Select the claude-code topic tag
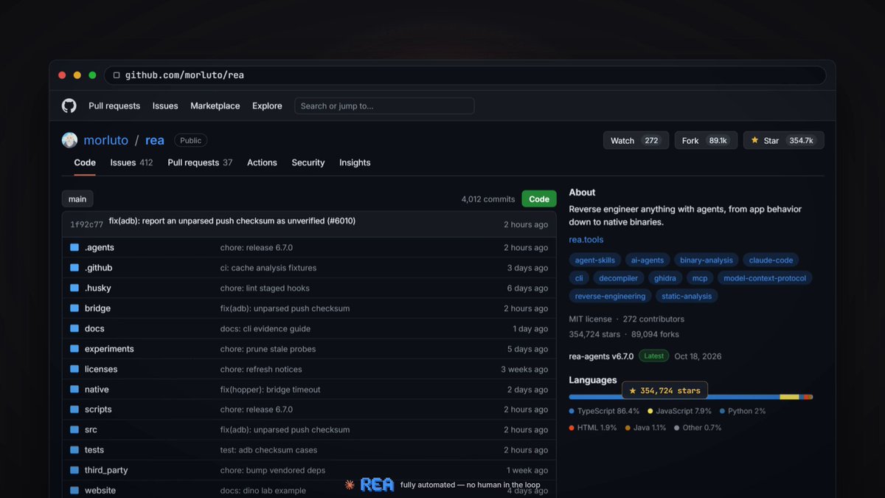This screenshot has width=885, height=498. pos(771,260)
